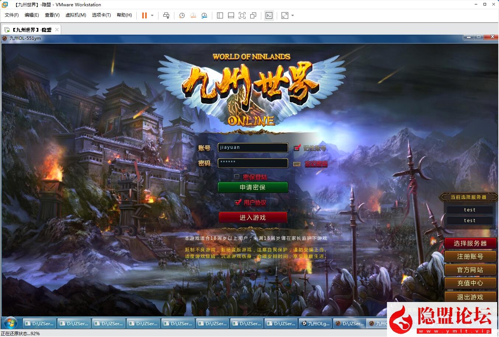Screen dimensions: 499x337
Task: Open the Snapshot Manager
Action: 205,15
